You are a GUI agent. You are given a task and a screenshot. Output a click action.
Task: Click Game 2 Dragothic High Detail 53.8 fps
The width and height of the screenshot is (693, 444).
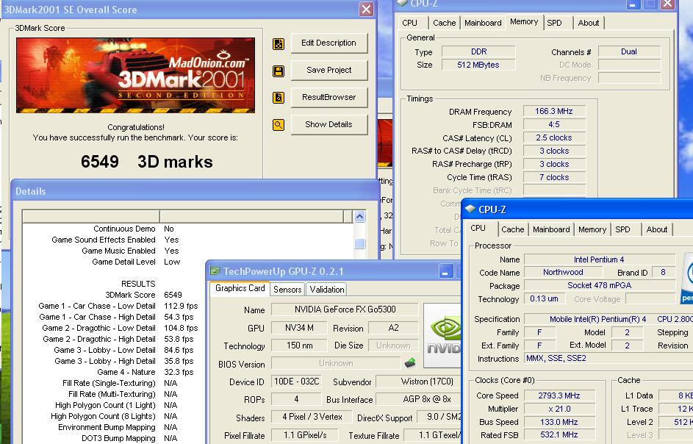pos(179,339)
